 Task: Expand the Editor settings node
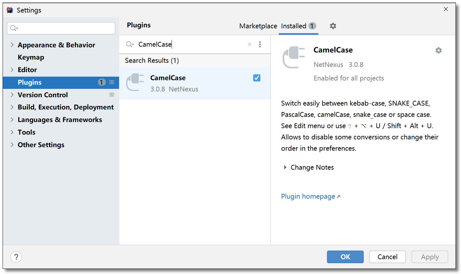[x=12, y=70]
